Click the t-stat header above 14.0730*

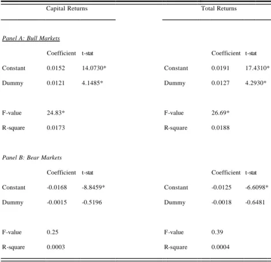click(88, 54)
